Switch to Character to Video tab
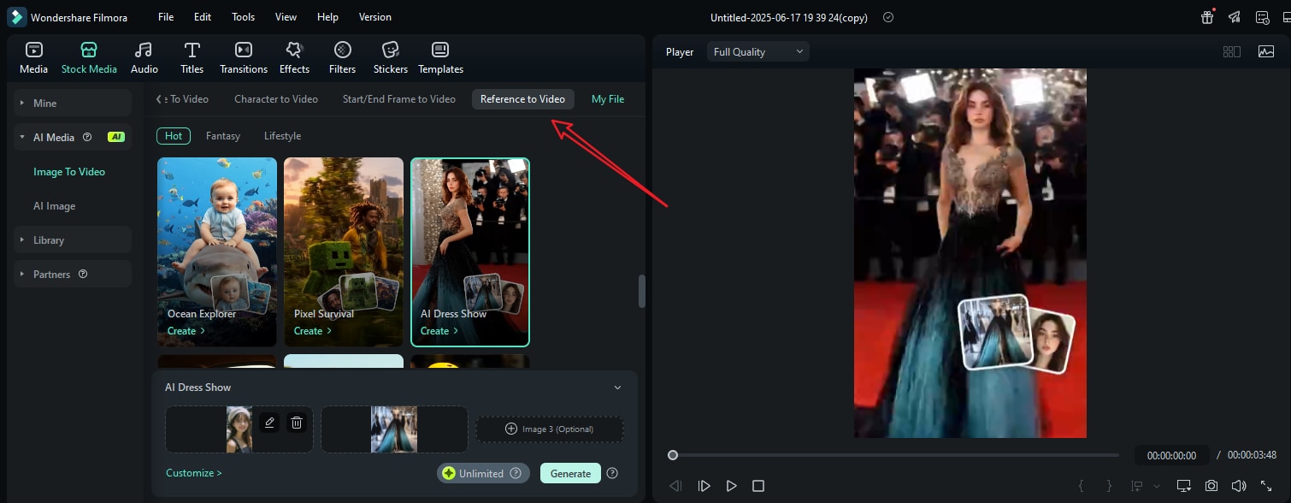The height and width of the screenshot is (503, 1291). tap(276, 99)
